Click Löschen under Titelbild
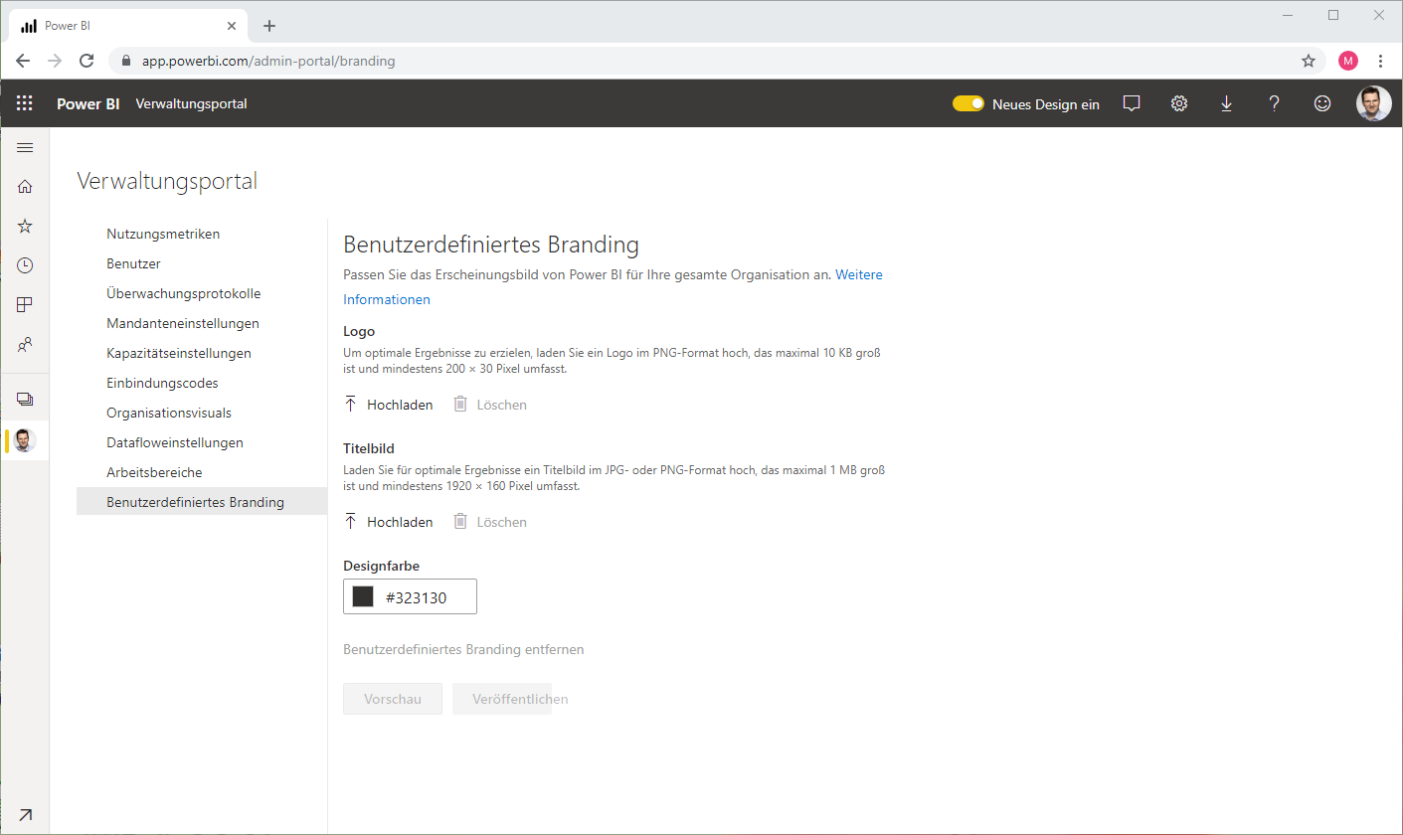This screenshot has width=1403, height=835. point(490,522)
